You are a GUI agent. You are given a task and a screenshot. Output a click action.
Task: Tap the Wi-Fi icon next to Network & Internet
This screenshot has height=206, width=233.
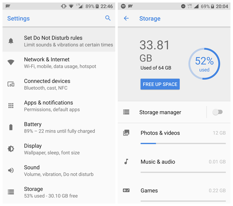click(x=11, y=62)
